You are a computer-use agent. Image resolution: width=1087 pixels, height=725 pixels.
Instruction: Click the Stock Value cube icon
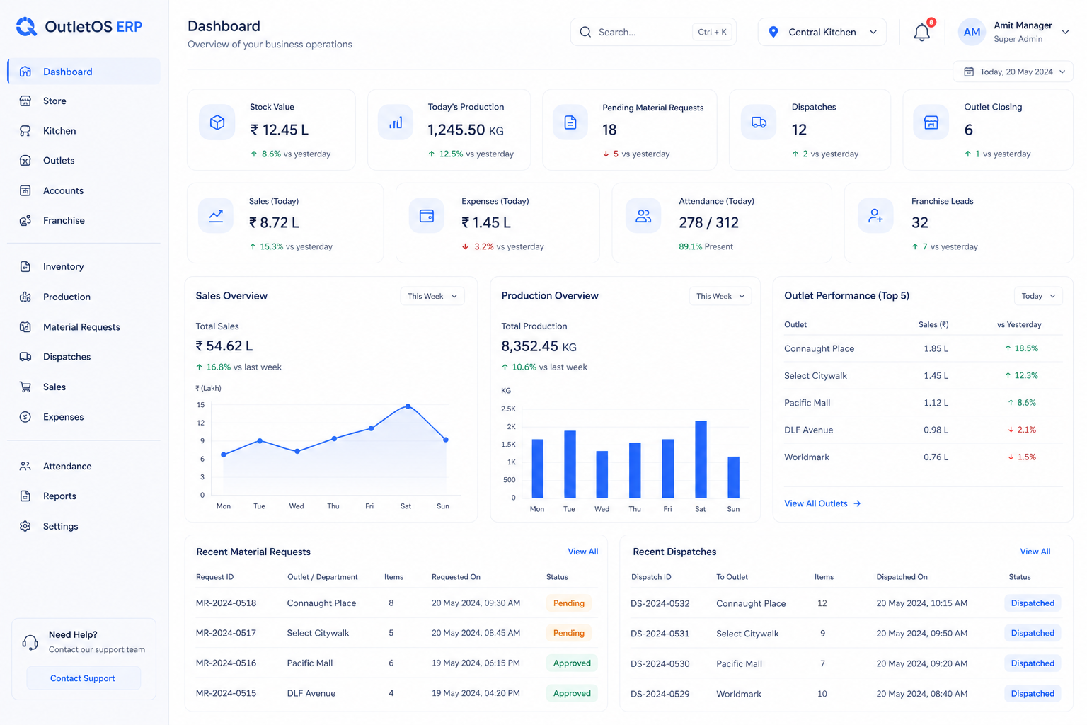click(x=217, y=122)
